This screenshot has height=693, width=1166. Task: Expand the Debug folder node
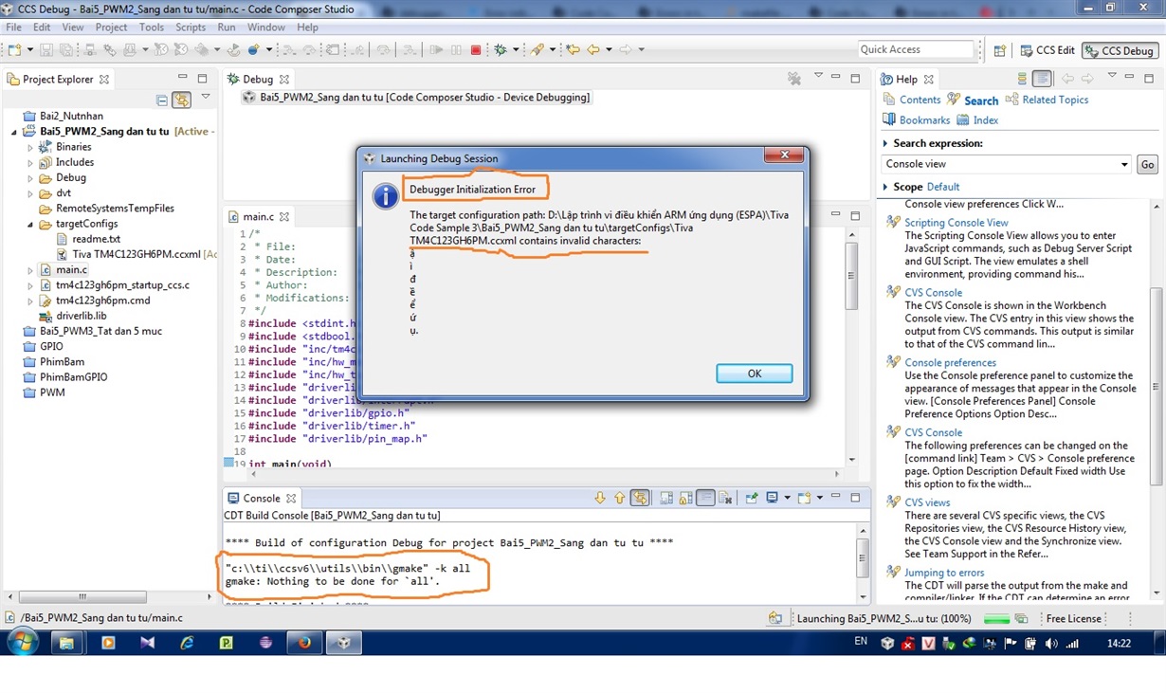(x=30, y=178)
